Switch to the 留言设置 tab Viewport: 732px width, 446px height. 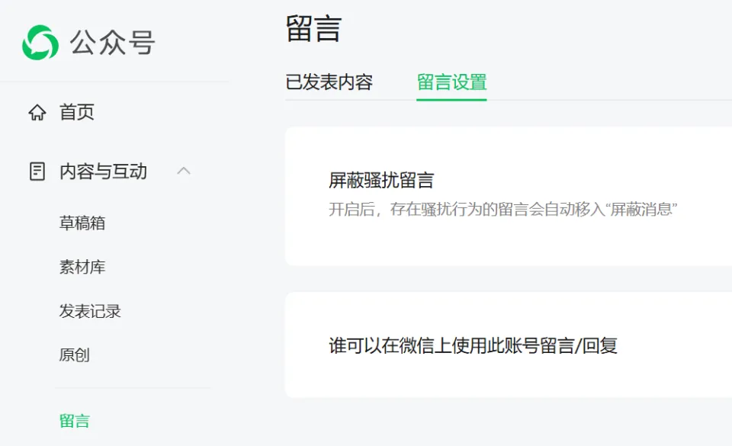[x=451, y=82]
